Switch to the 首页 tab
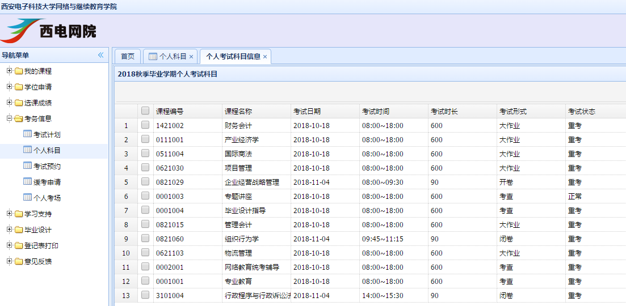 click(128, 56)
